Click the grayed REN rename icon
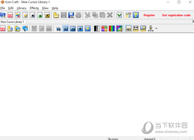Image resolution: width=194 pixels, height=140 pixels. pyautogui.click(x=49, y=28)
